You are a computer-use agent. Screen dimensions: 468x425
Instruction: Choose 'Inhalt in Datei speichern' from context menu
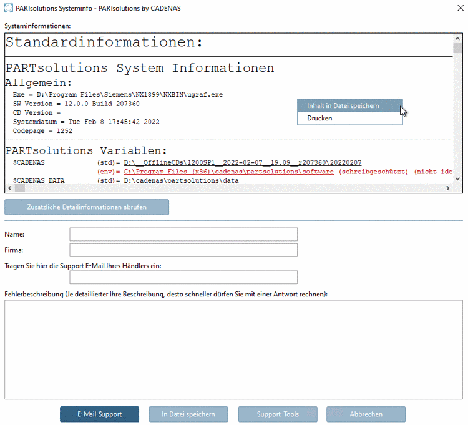[350, 106]
